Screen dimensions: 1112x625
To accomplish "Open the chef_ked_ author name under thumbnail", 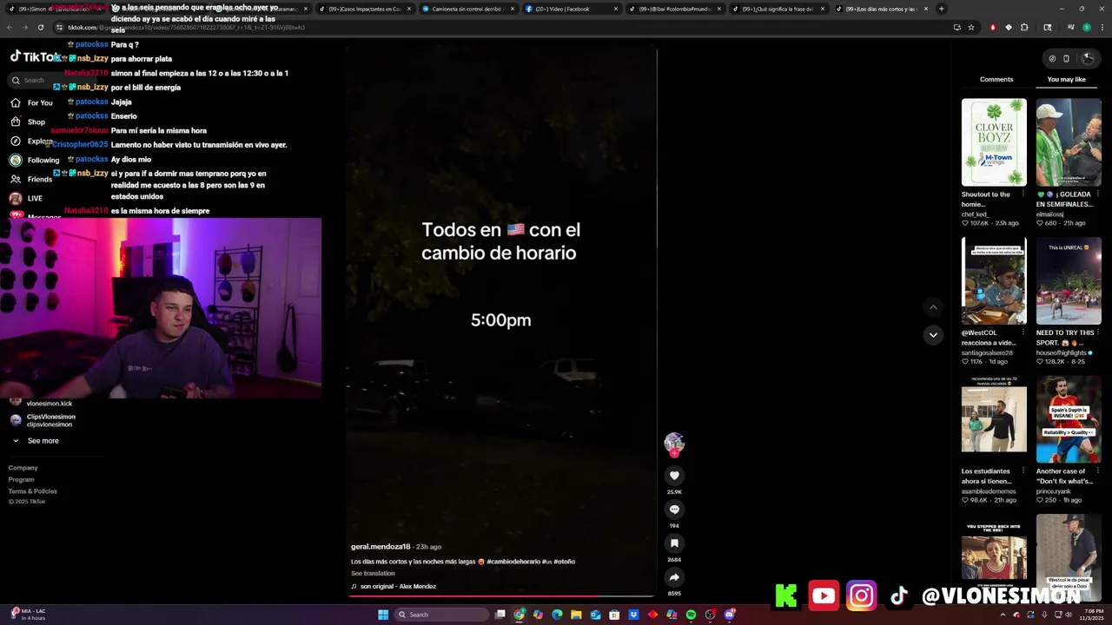I will 975,214.
